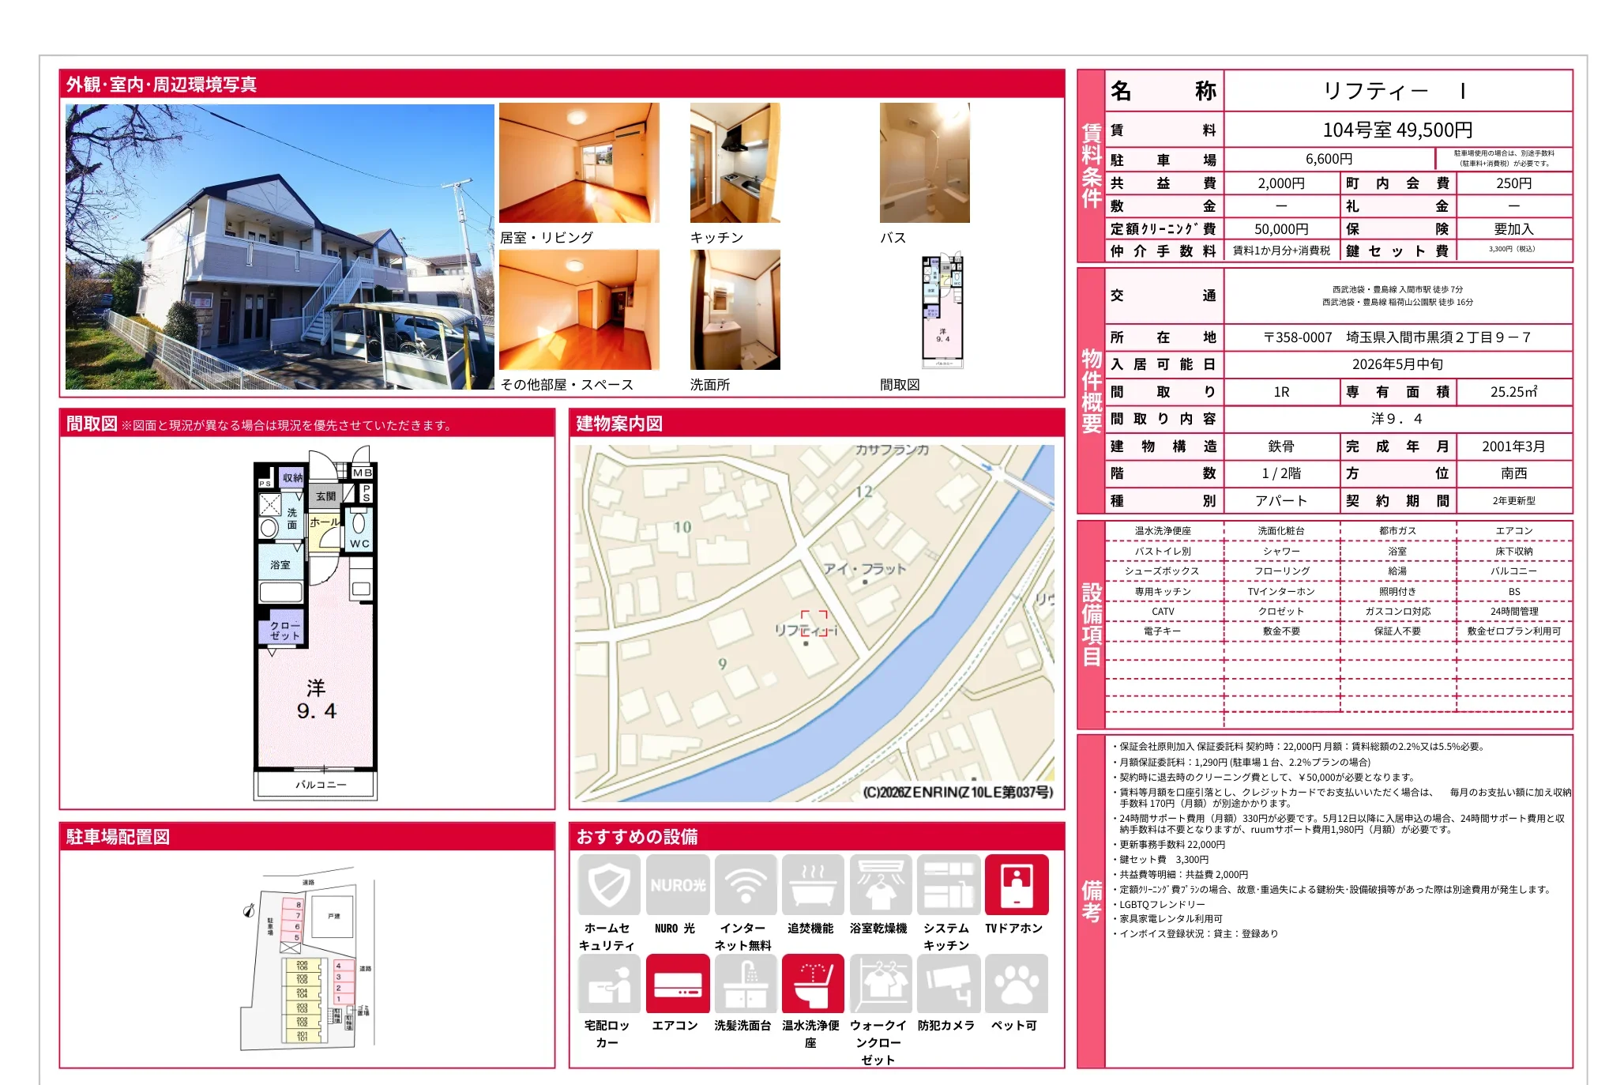
Task: Click the bathtub reheating function icon
Action: pyautogui.click(x=813, y=885)
